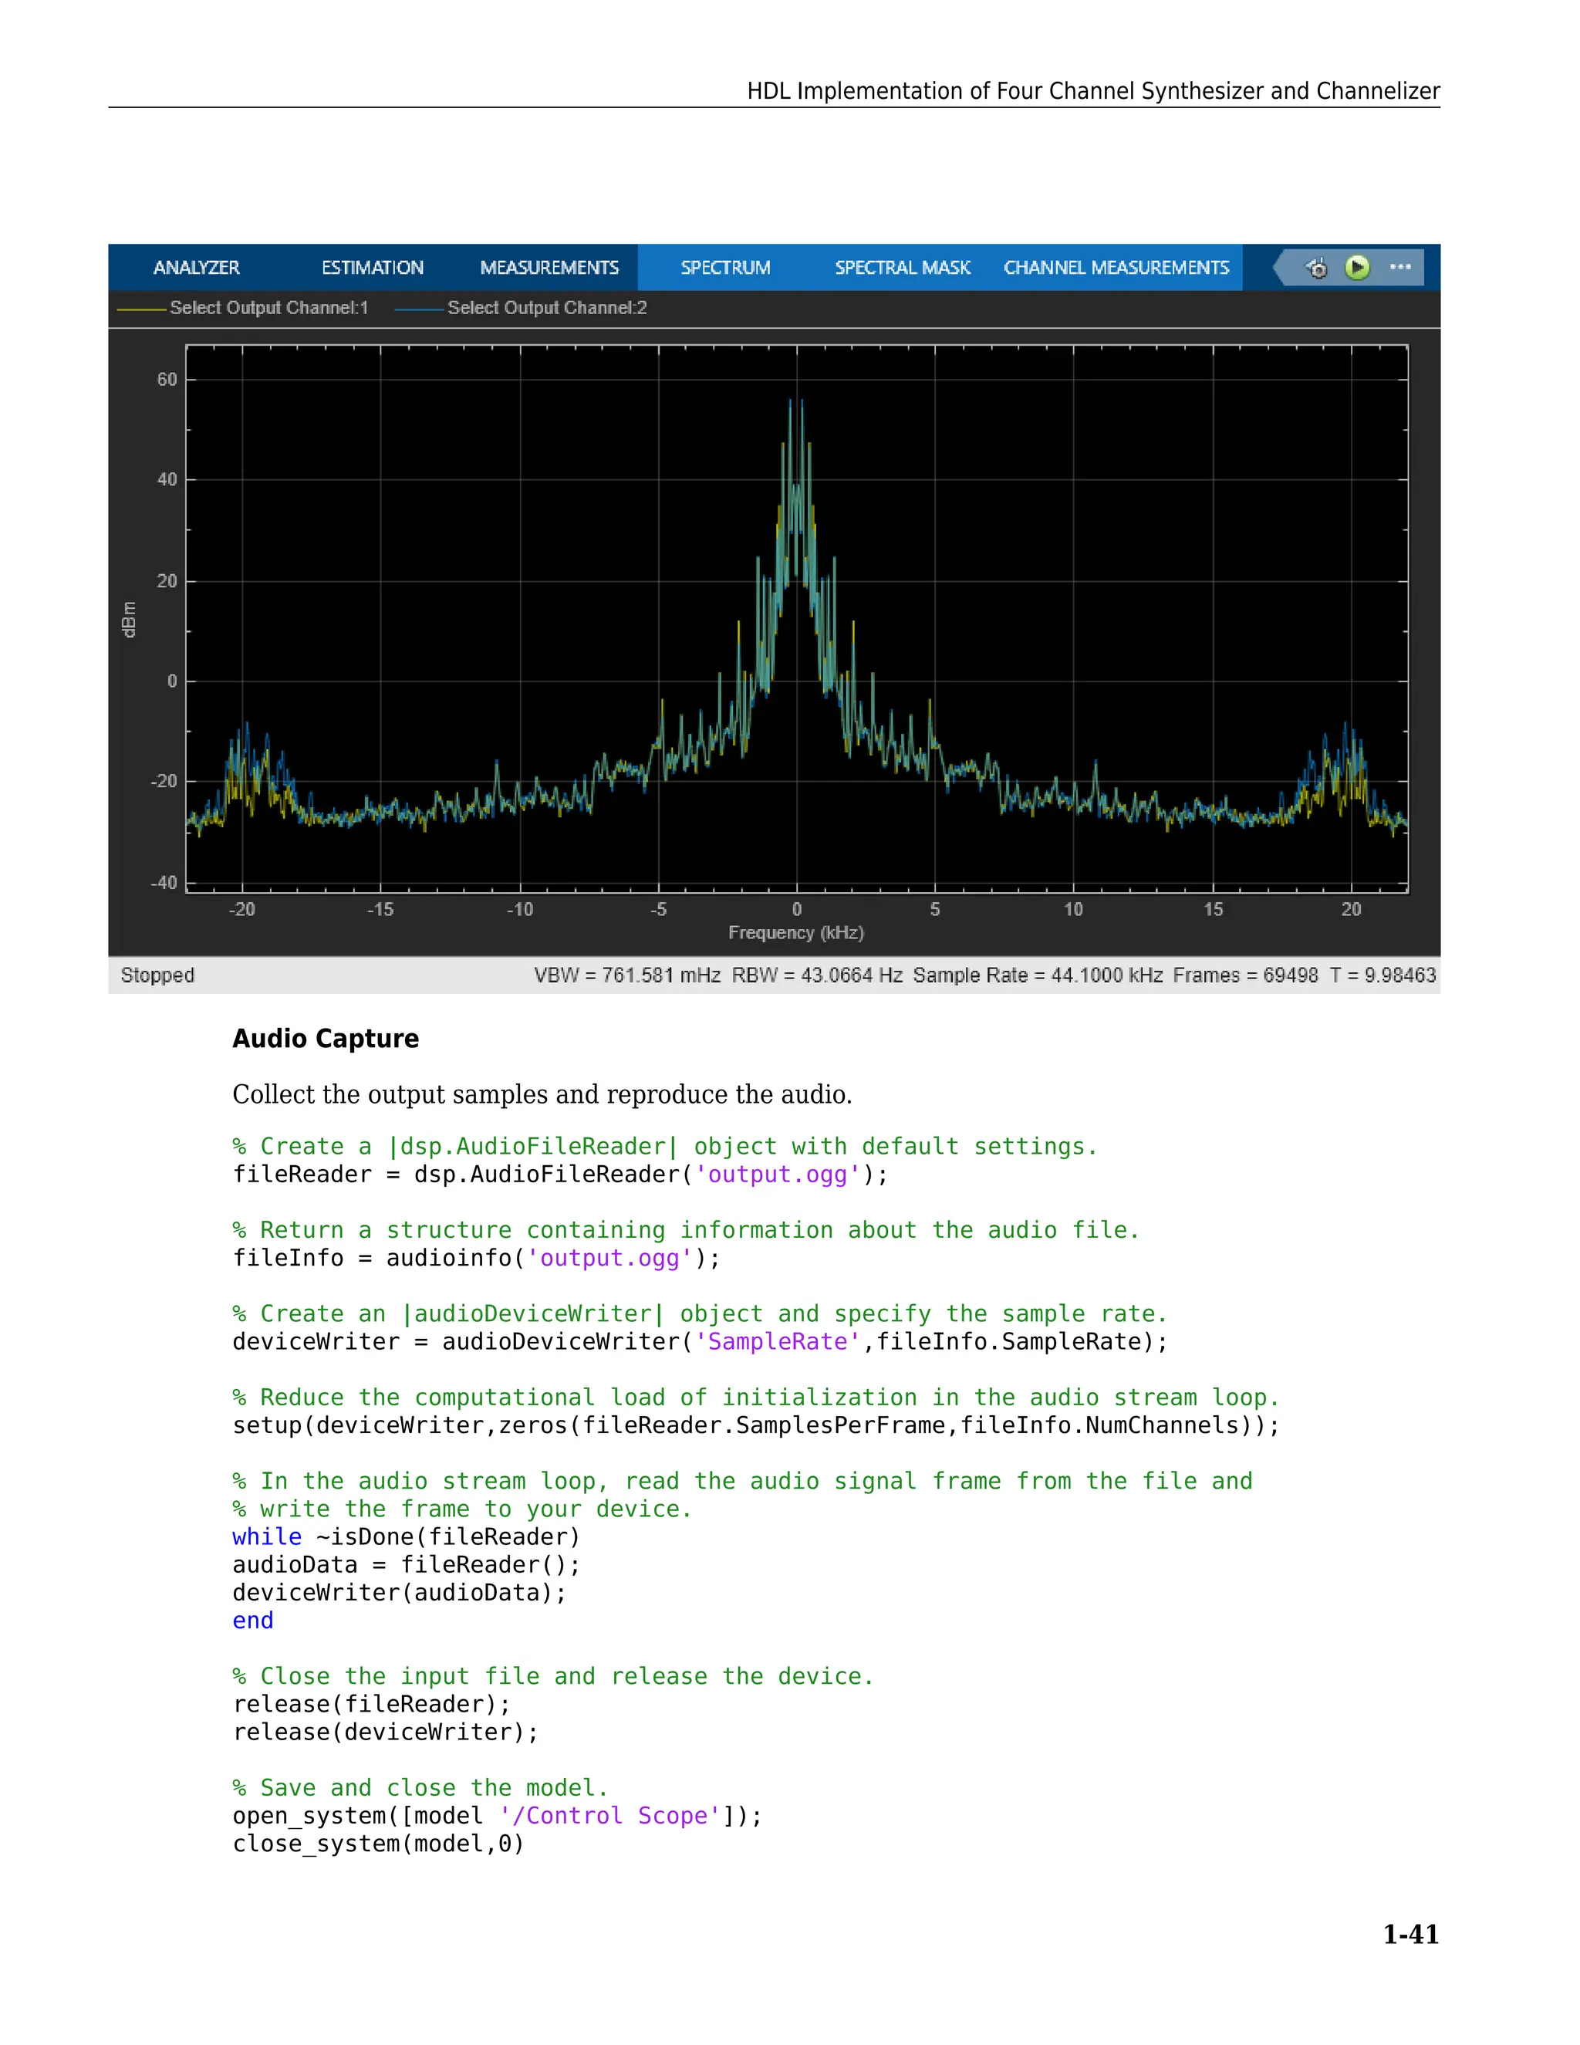Click the dBm y-axis label

[x=129, y=620]
